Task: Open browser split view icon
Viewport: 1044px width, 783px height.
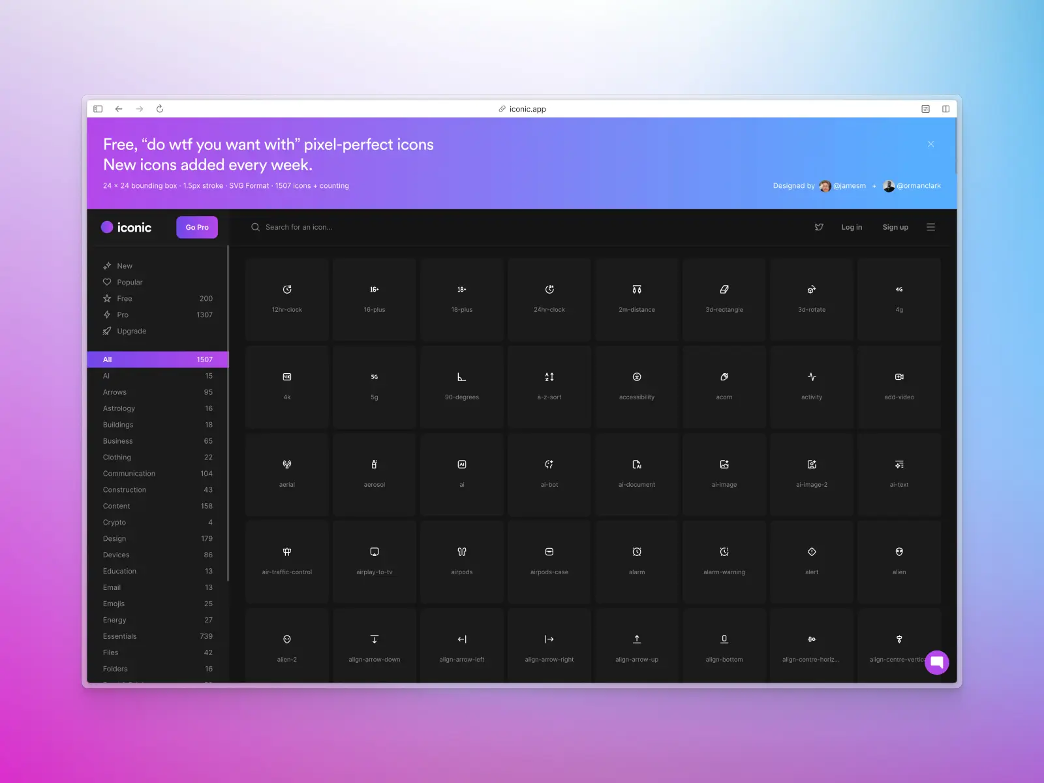Action: tap(945, 109)
